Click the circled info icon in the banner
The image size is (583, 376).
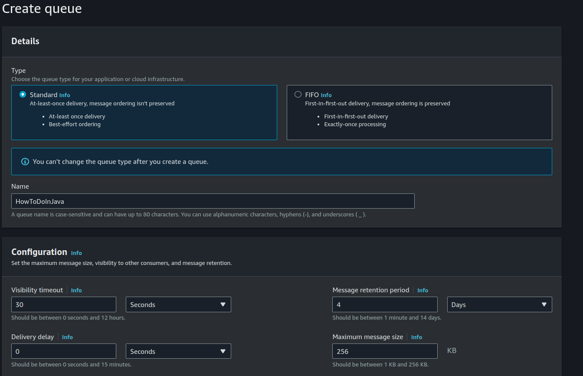click(x=25, y=161)
